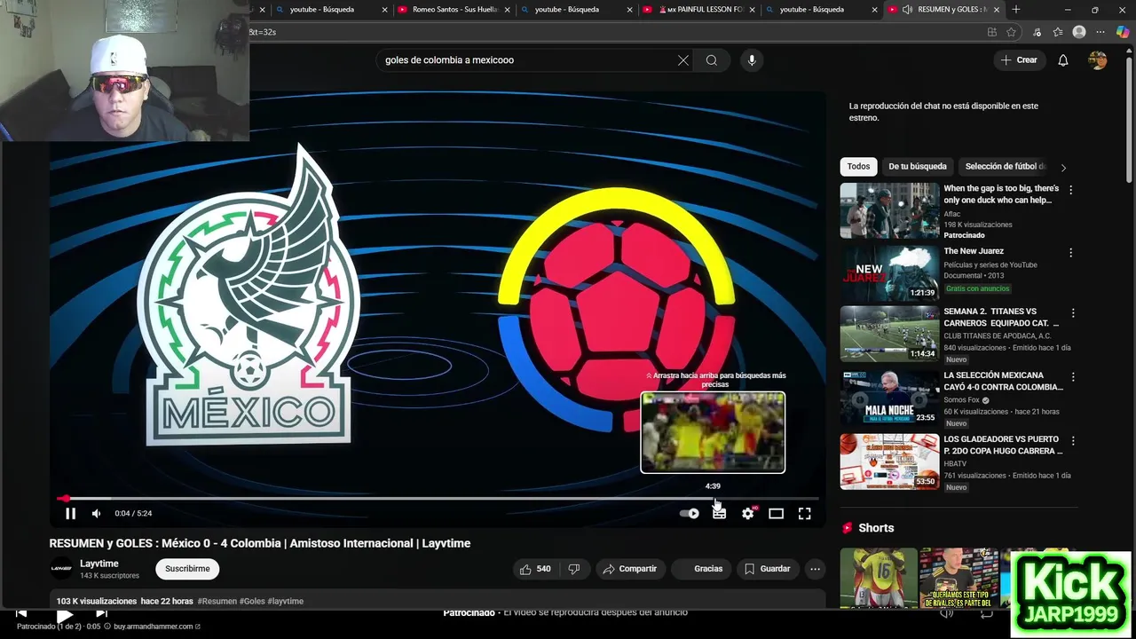Open the Layvtime channel avatar
1136x639 pixels.
coord(61,569)
